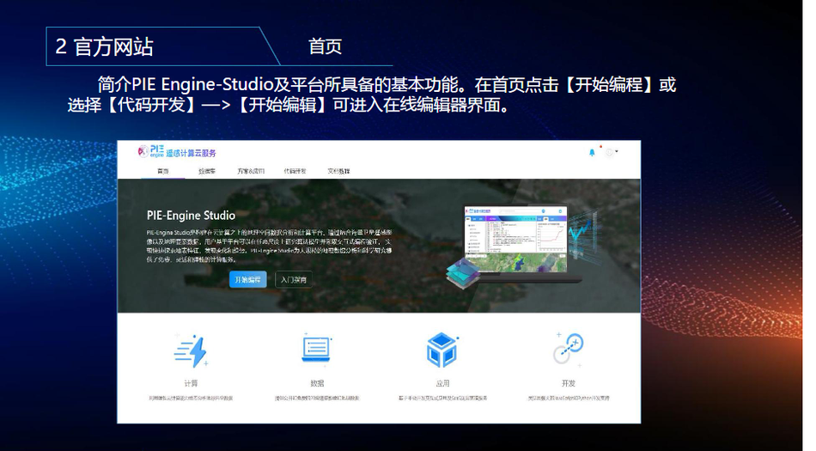Viewport: 816px width, 451px height.
Task: Click the 开发 feature label
Action: click(568, 383)
